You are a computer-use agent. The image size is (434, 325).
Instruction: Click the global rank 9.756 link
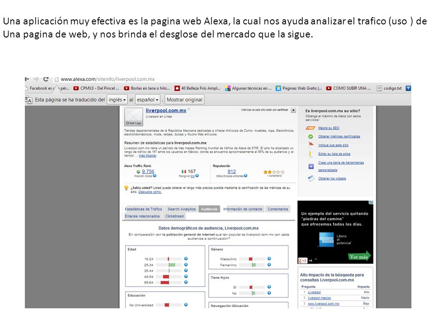[148, 172]
